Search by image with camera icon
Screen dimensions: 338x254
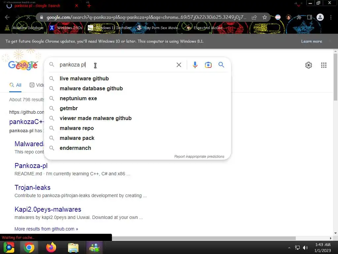pyautogui.click(x=208, y=65)
